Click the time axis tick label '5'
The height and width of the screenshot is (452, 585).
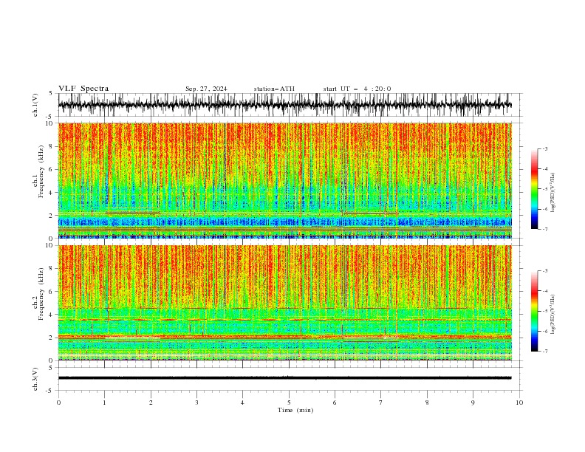(x=289, y=403)
